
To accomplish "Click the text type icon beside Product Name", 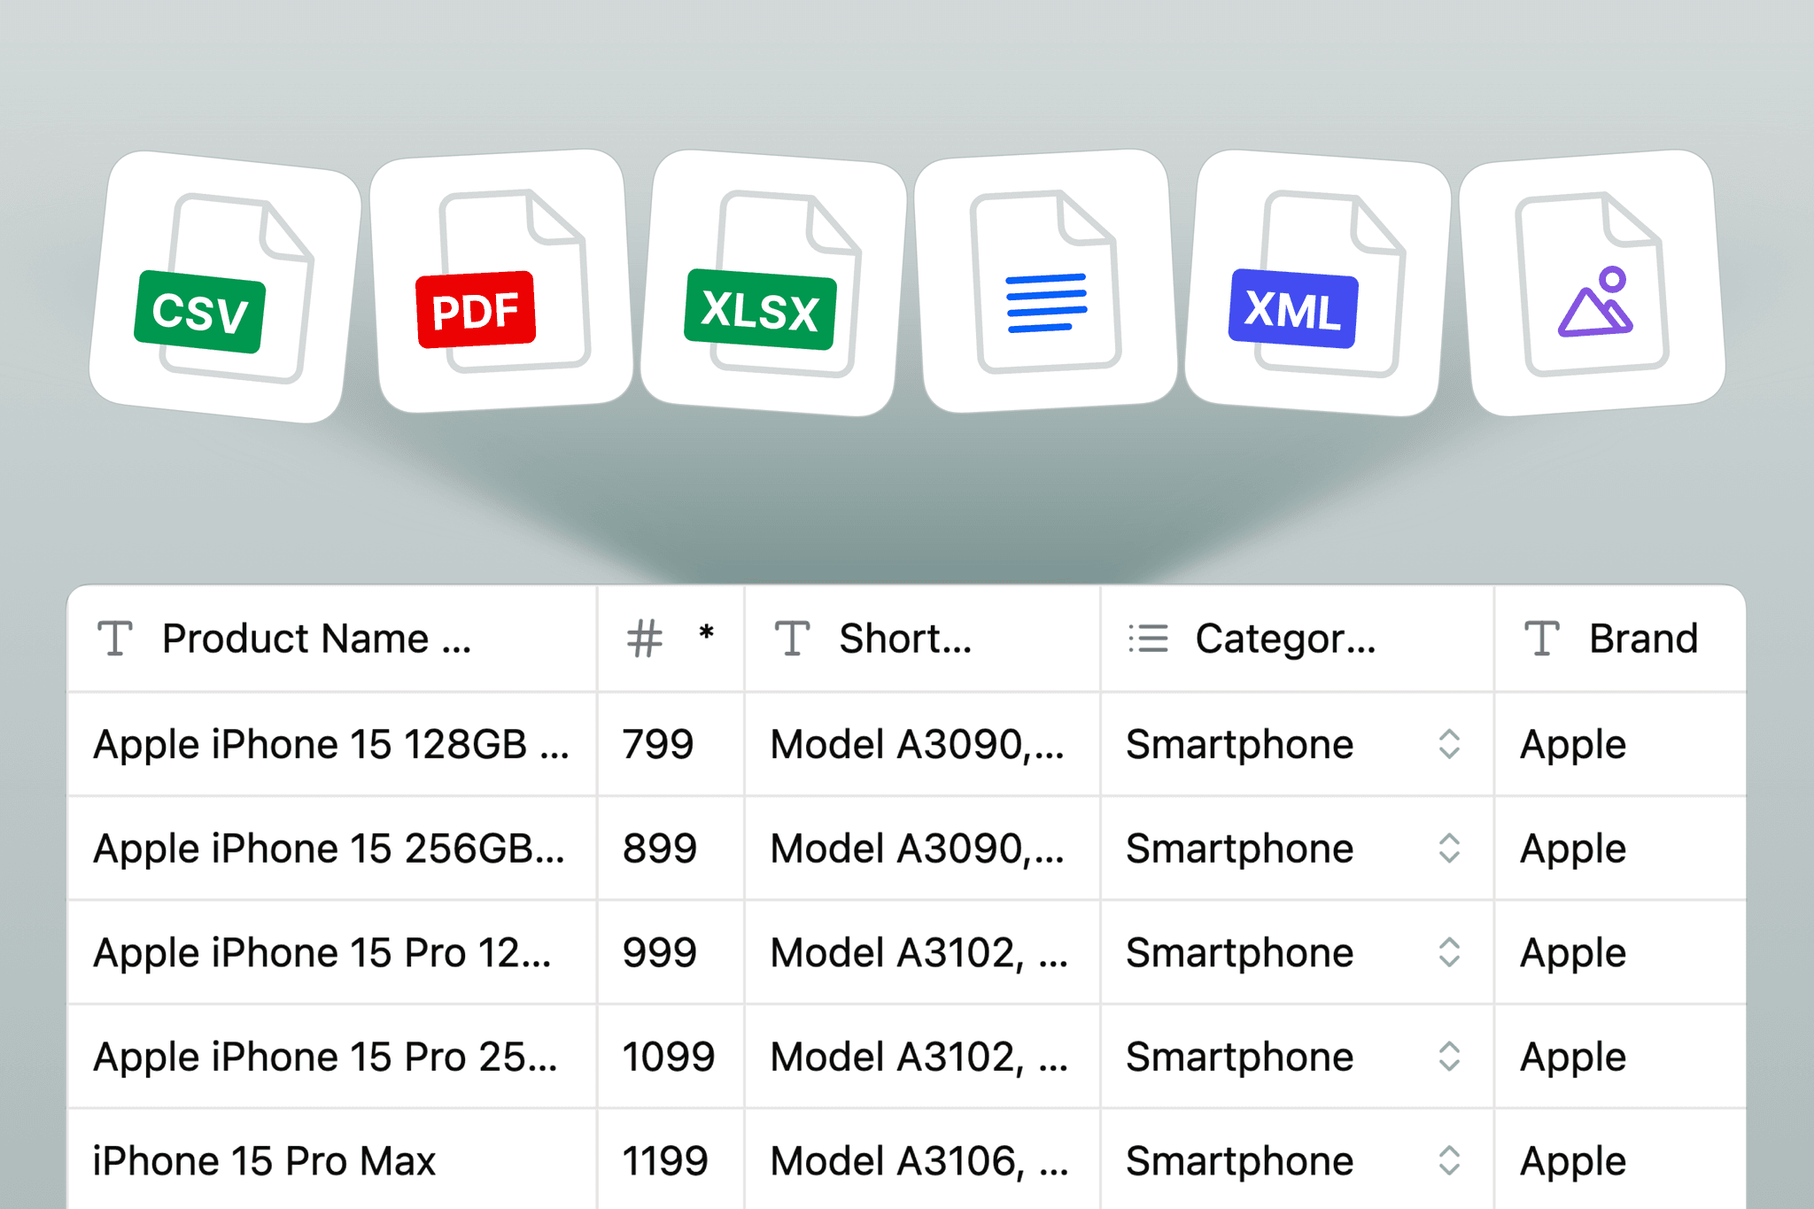I will click(x=116, y=637).
